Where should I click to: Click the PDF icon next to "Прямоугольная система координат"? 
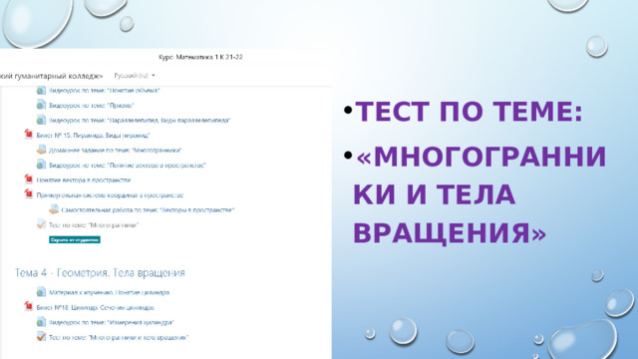29,194
